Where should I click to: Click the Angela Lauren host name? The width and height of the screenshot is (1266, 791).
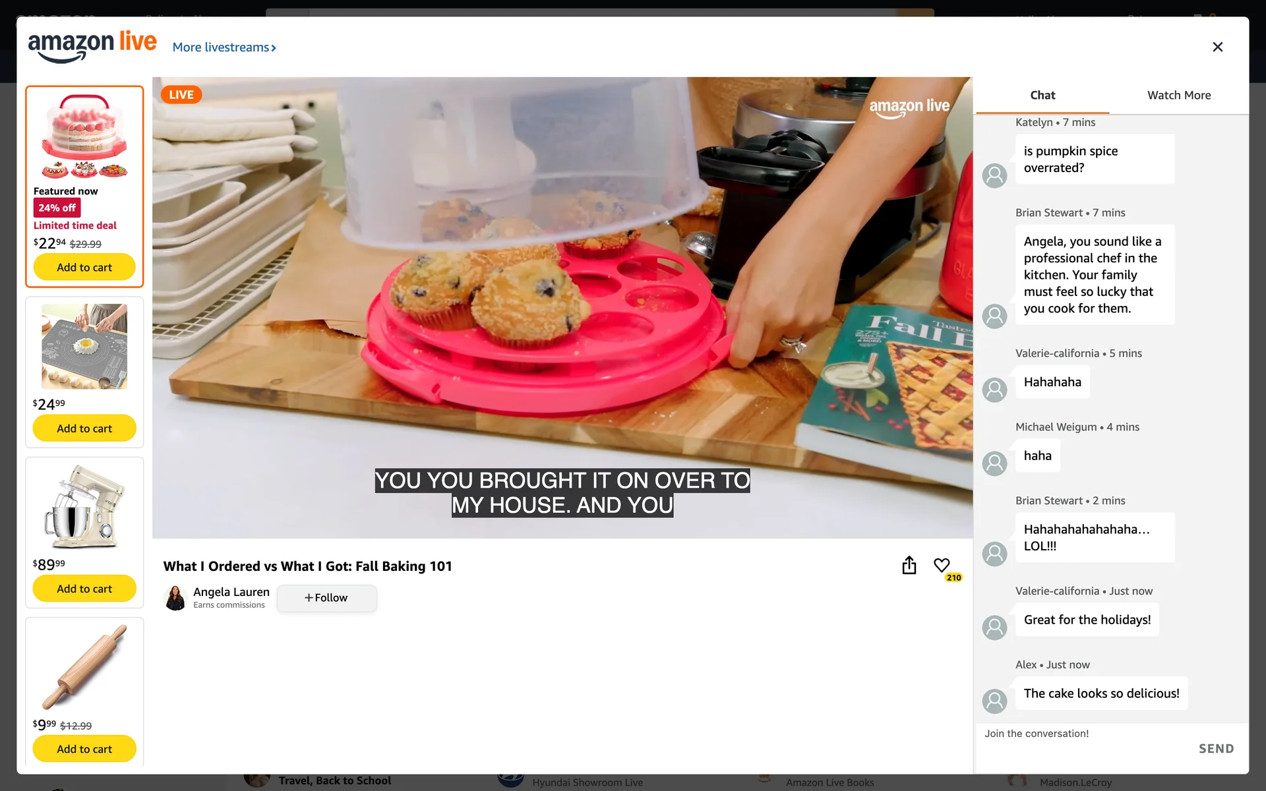(x=231, y=592)
